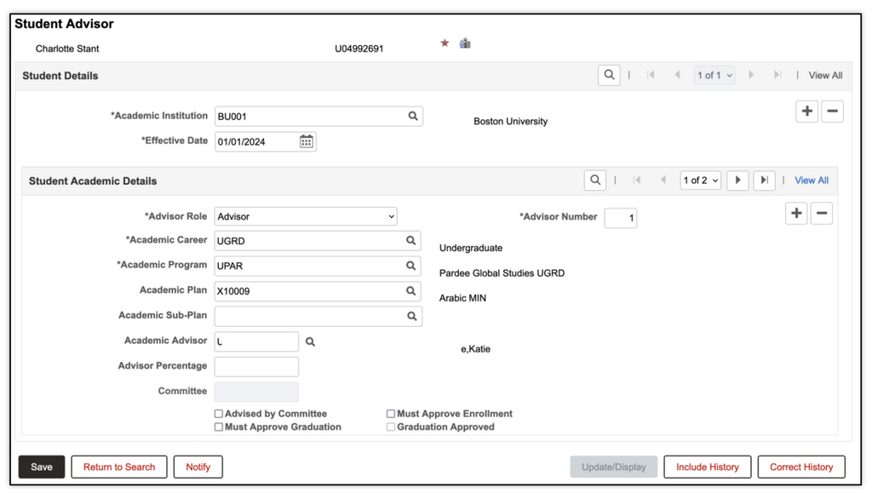Click into the Advisor Percentage field

click(x=256, y=367)
